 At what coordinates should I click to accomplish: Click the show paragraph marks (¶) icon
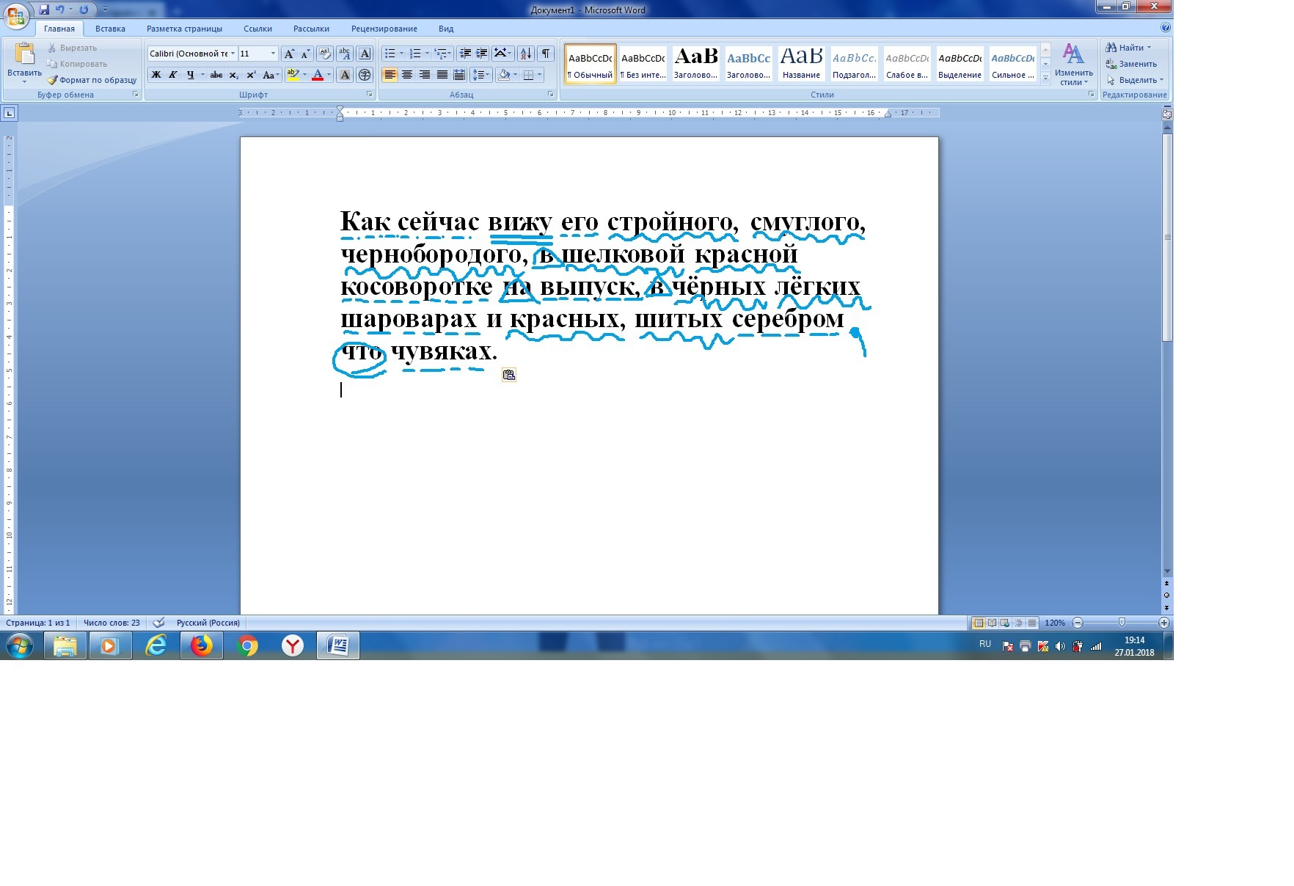pos(545,54)
